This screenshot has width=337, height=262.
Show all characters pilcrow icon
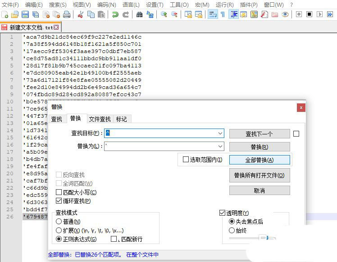[x=223, y=14]
